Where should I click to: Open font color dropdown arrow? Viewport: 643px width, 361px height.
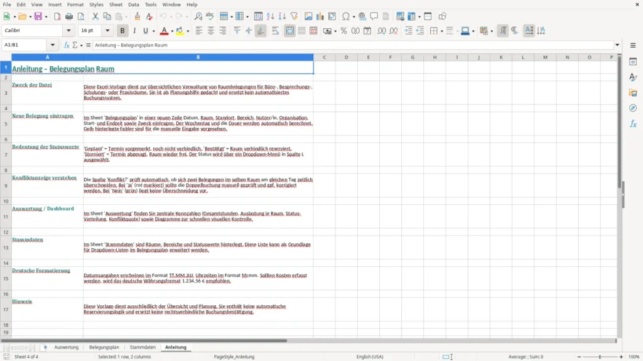pos(172,31)
